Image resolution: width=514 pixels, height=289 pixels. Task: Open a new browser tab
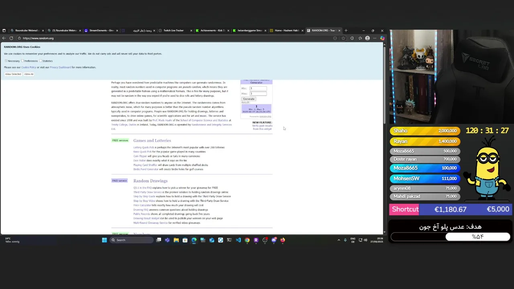[x=346, y=31]
